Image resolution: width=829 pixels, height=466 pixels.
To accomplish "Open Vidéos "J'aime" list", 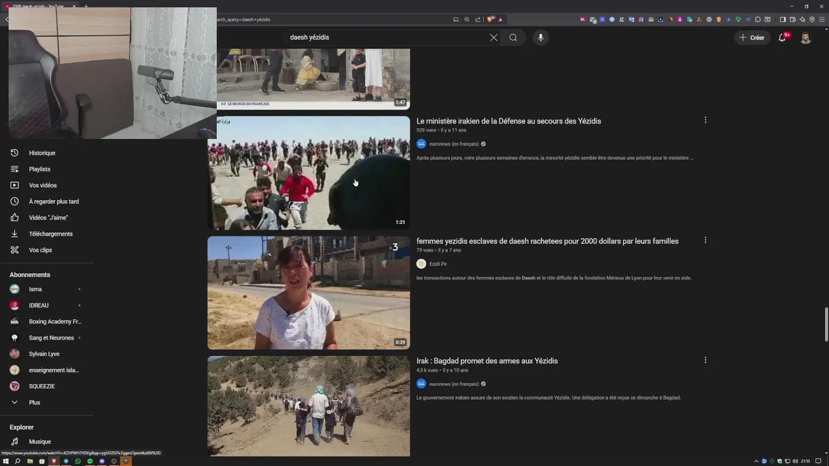I will (x=49, y=217).
